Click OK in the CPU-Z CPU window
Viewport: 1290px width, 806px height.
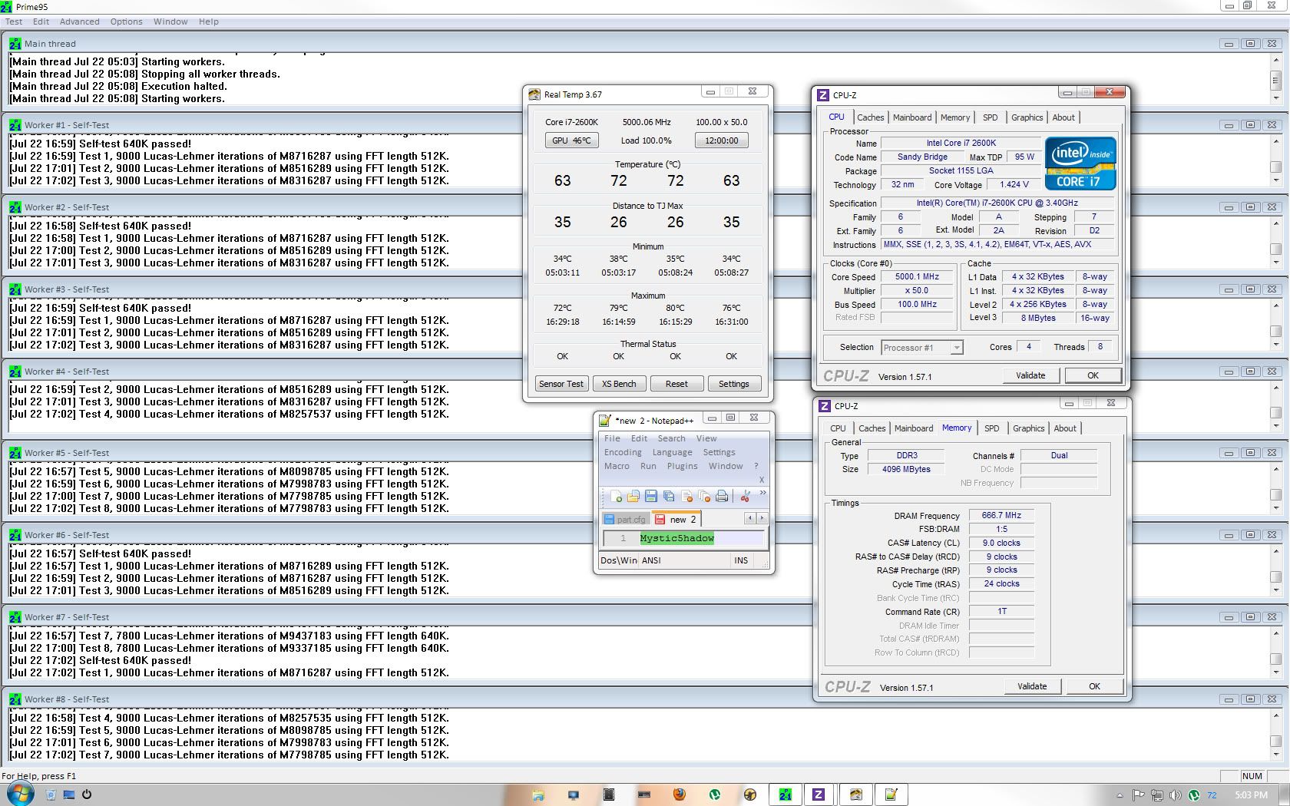pos(1093,375)
